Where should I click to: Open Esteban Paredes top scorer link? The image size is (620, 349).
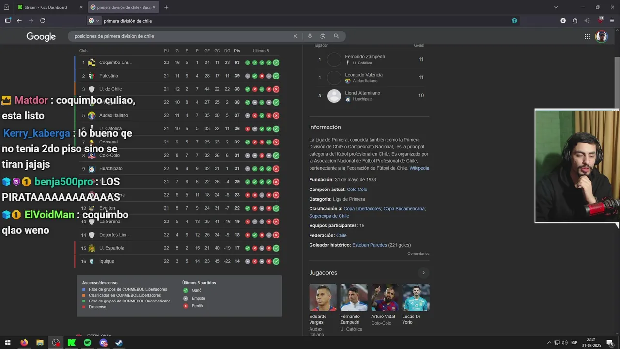coord(370,245)
